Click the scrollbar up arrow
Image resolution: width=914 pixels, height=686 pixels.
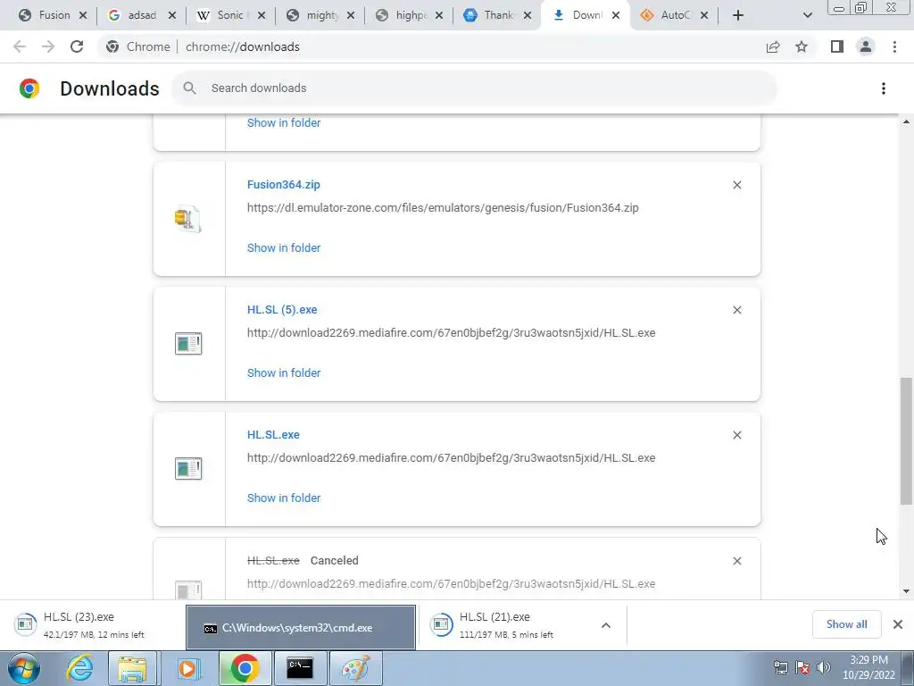click(906, 121)
